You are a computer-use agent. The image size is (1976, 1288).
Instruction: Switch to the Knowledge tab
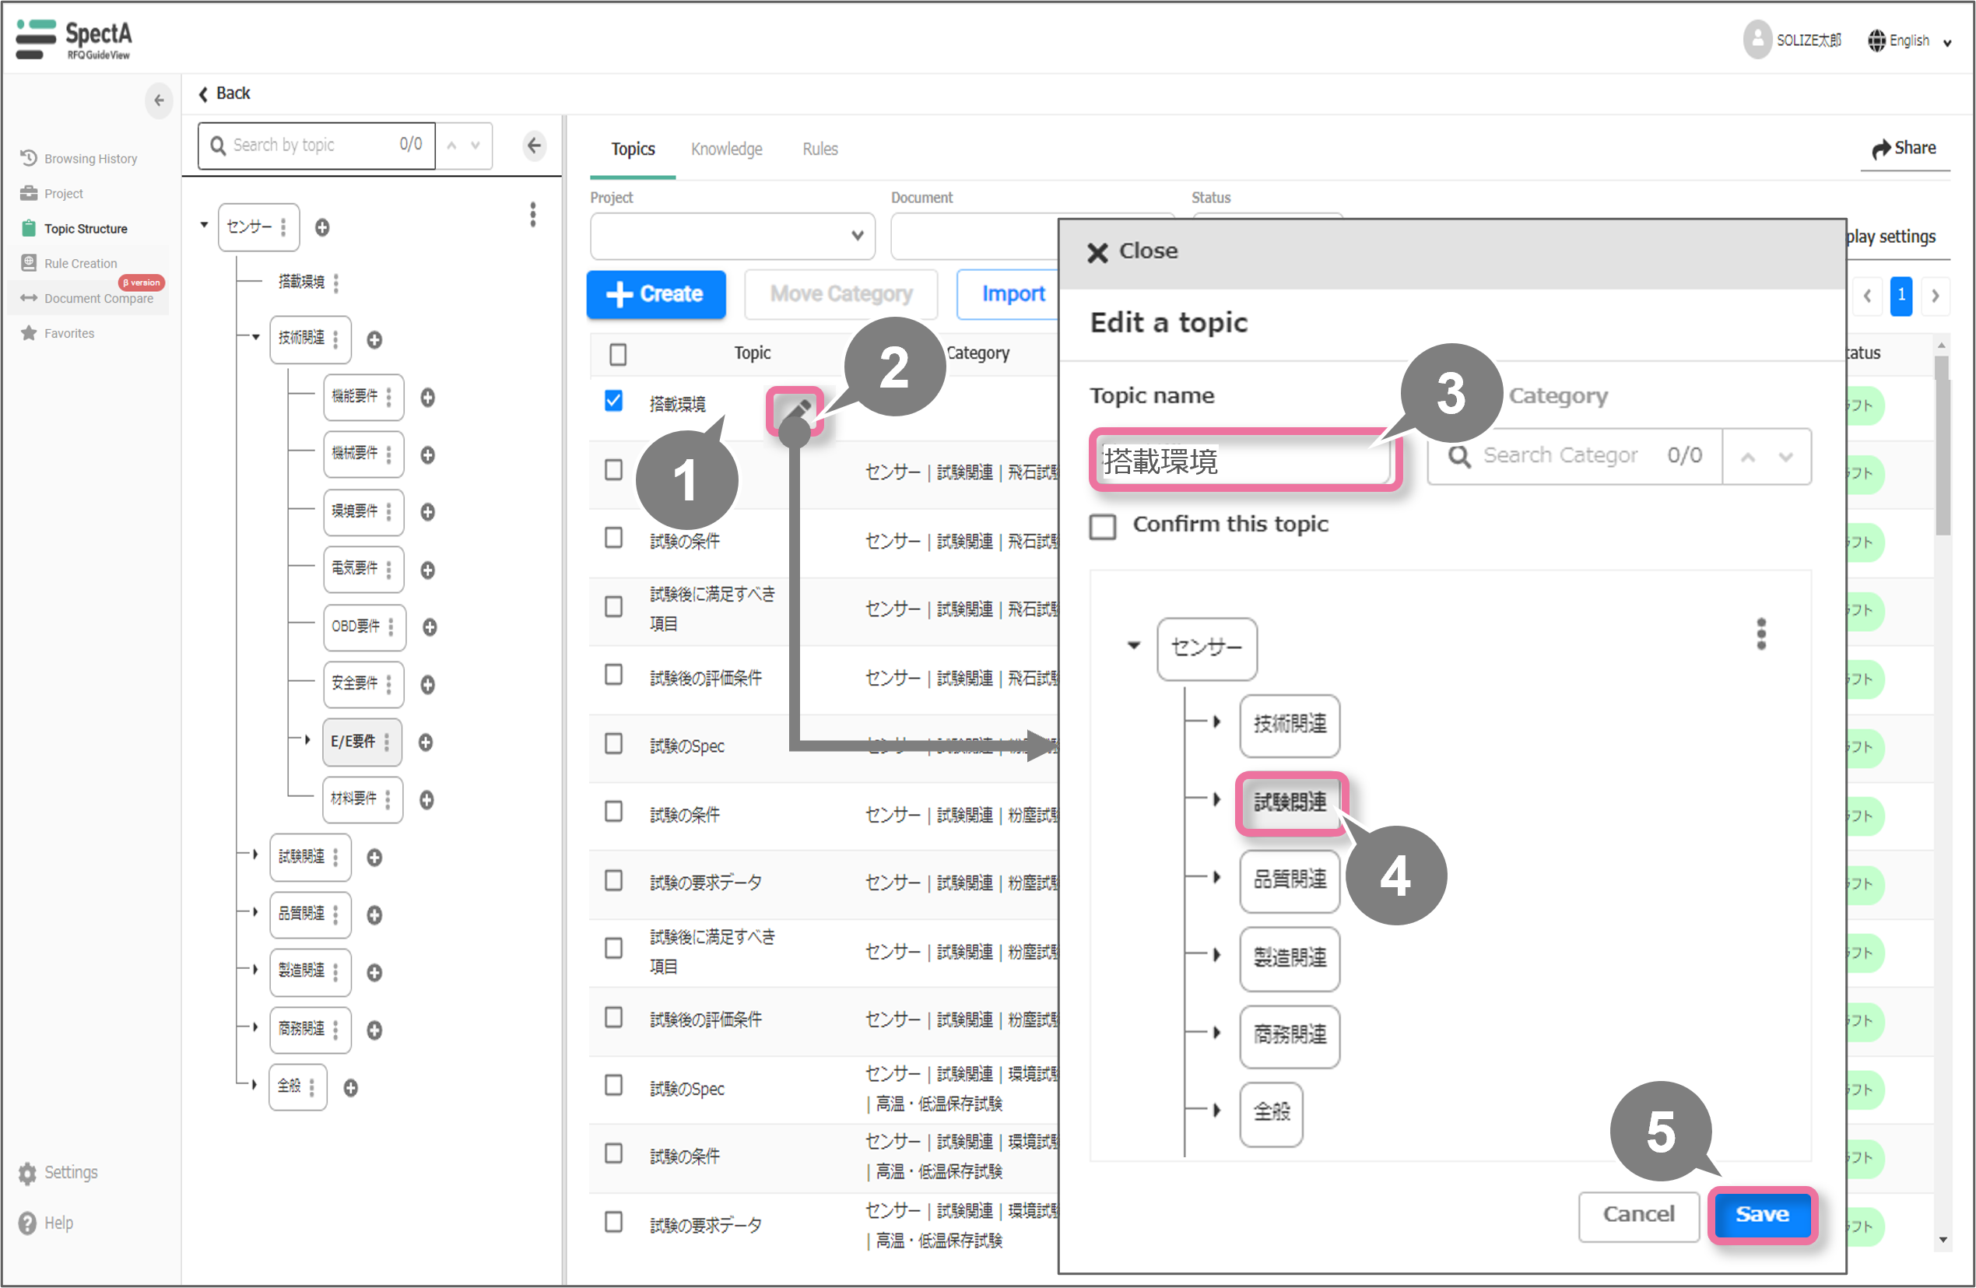pos(726,149)
